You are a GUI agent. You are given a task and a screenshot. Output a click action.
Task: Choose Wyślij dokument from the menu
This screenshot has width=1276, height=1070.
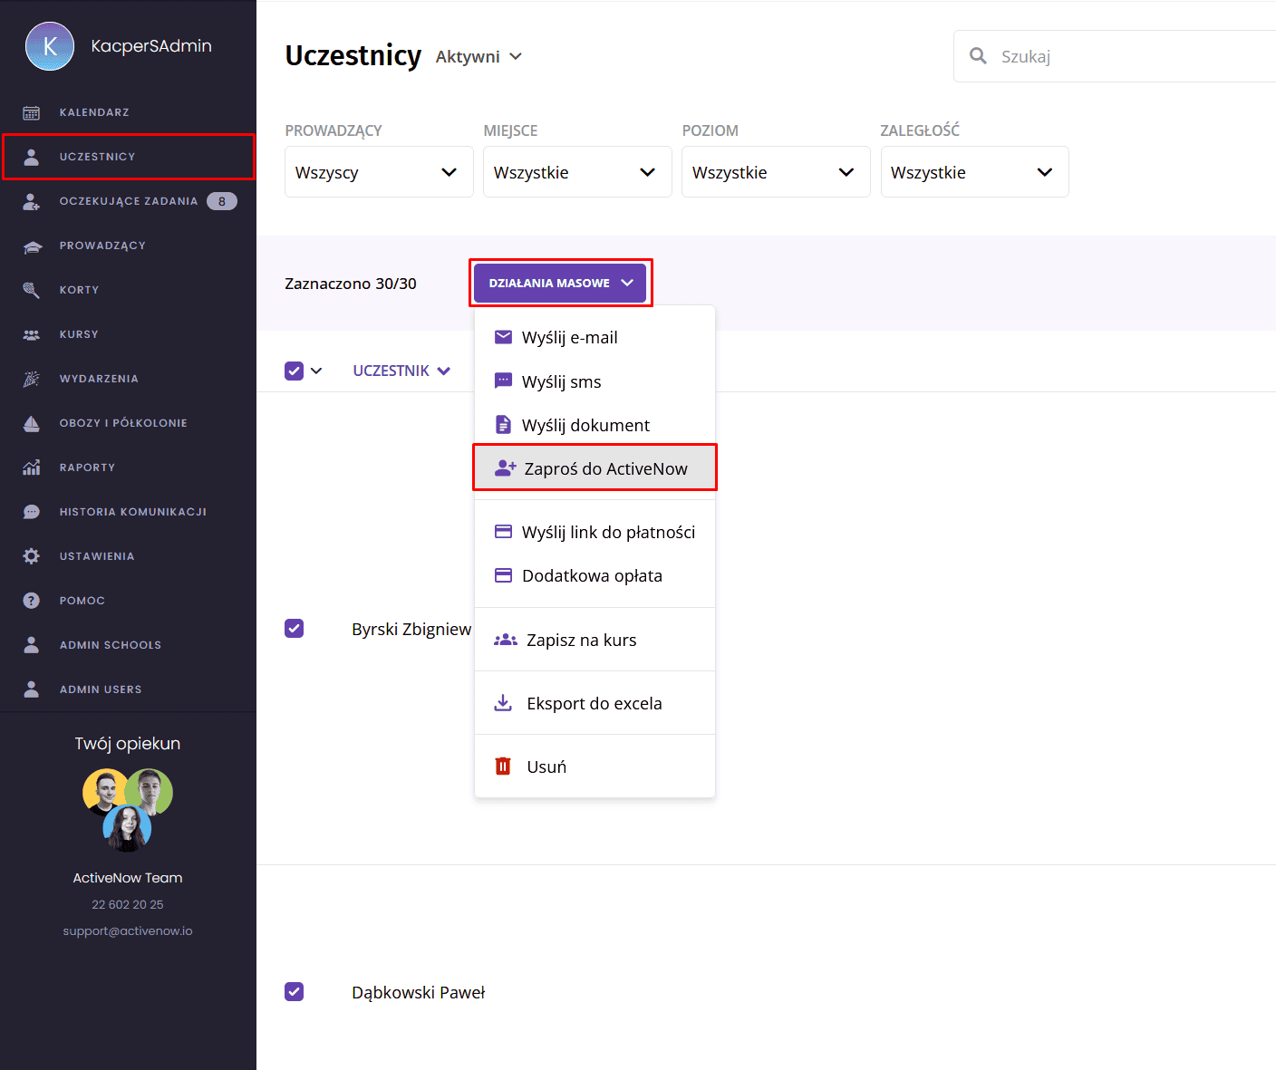point(594,425)
